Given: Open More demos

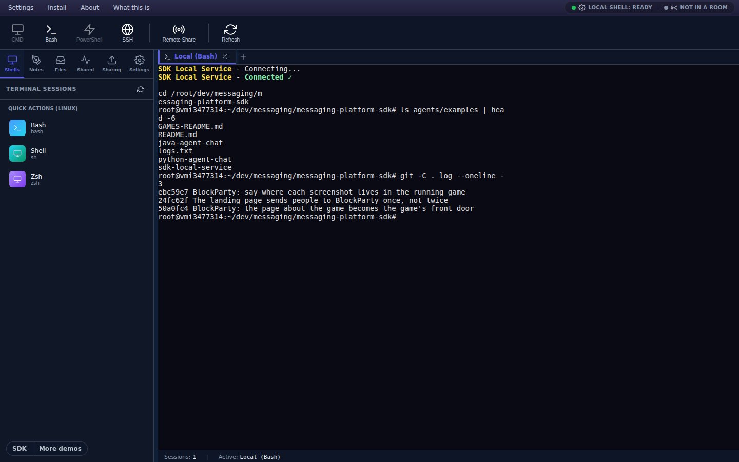Looking at the screenshot, I should tap(60, 449).
